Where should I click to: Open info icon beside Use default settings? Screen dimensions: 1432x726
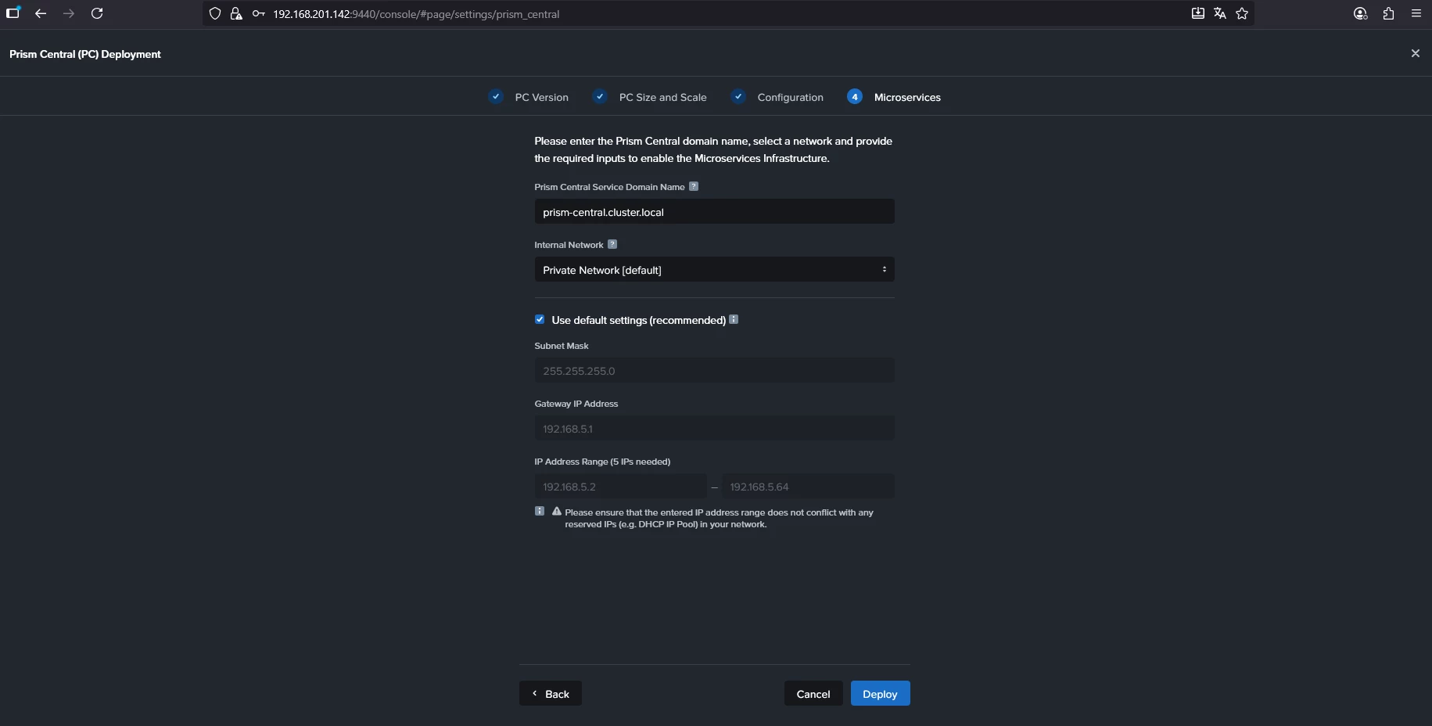click(x=734, y=319)
